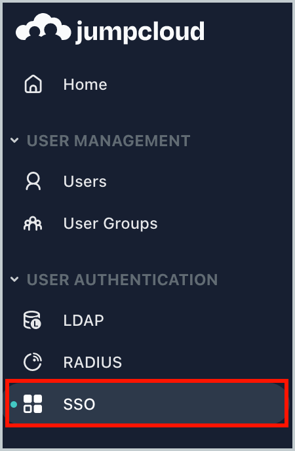
Task: Click the JumpCloud cloud logo icon
Action: tap(43, 28)
